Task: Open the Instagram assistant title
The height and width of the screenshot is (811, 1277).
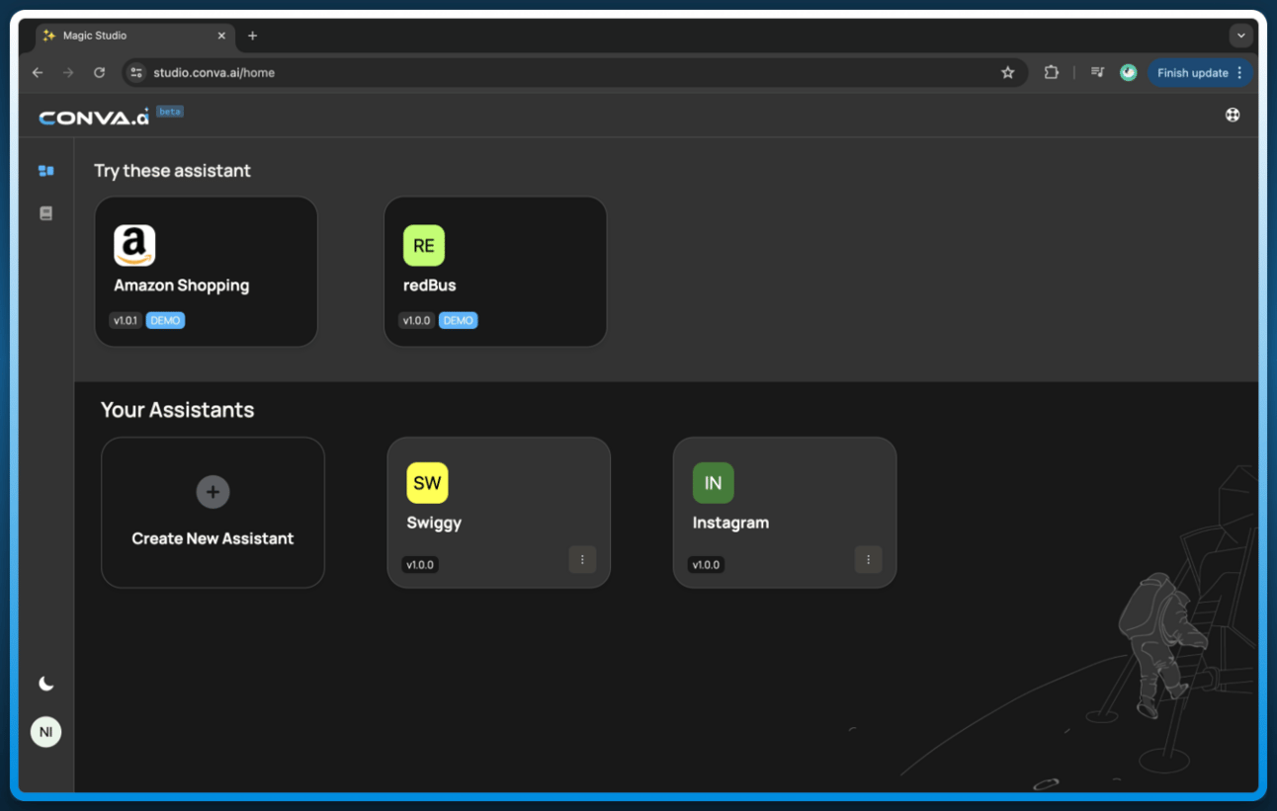Action: pyautogui.click(x=730, y=523)
